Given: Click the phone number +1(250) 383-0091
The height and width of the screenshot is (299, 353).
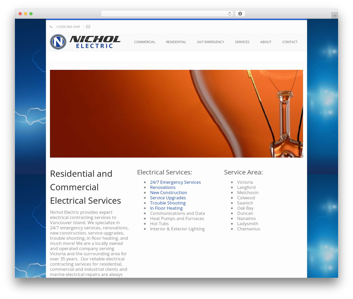Looking at the screenshot, I should pos(68,27).
